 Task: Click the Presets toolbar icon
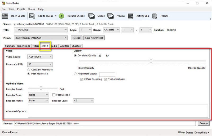(155, 16)
